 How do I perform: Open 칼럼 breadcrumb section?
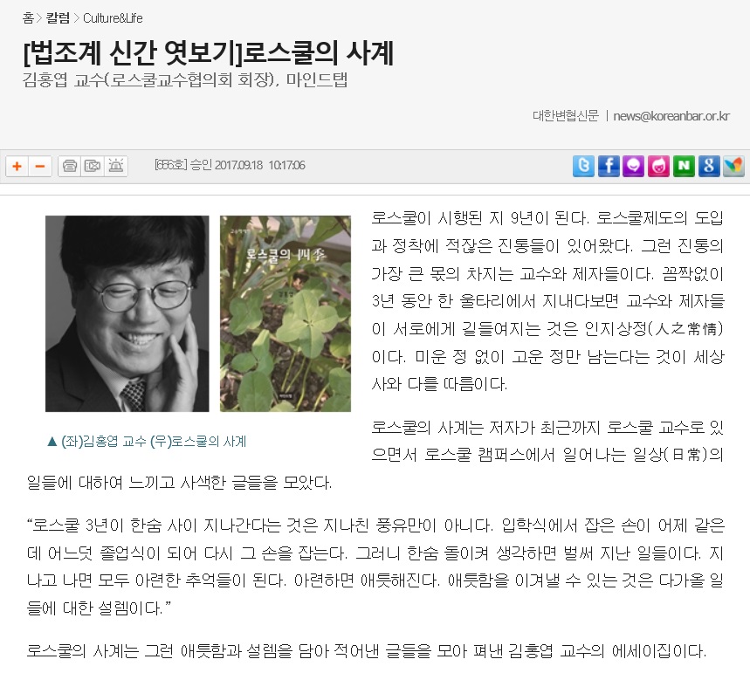pyautogui.click(x=58, y=18)
